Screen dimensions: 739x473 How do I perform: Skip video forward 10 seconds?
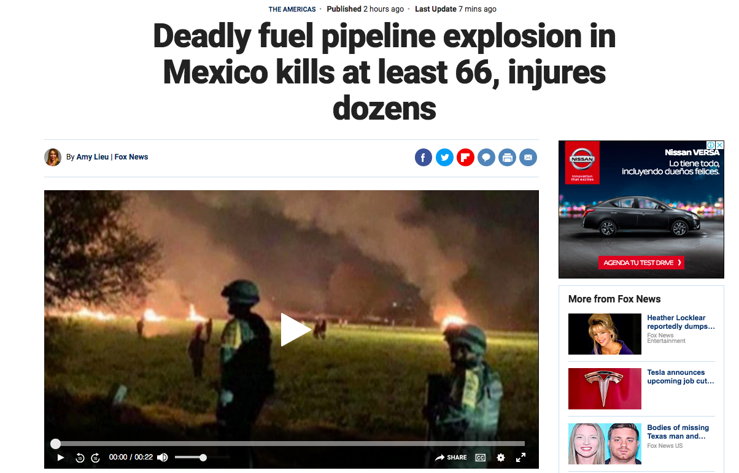tap(95, 458)
